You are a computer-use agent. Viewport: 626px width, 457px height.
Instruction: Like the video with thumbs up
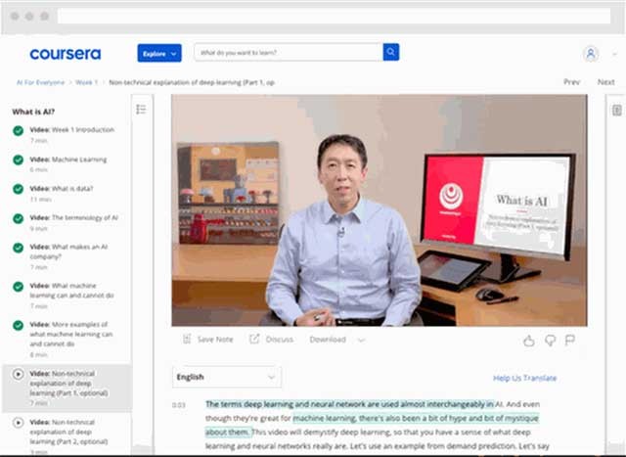[529, 341]
